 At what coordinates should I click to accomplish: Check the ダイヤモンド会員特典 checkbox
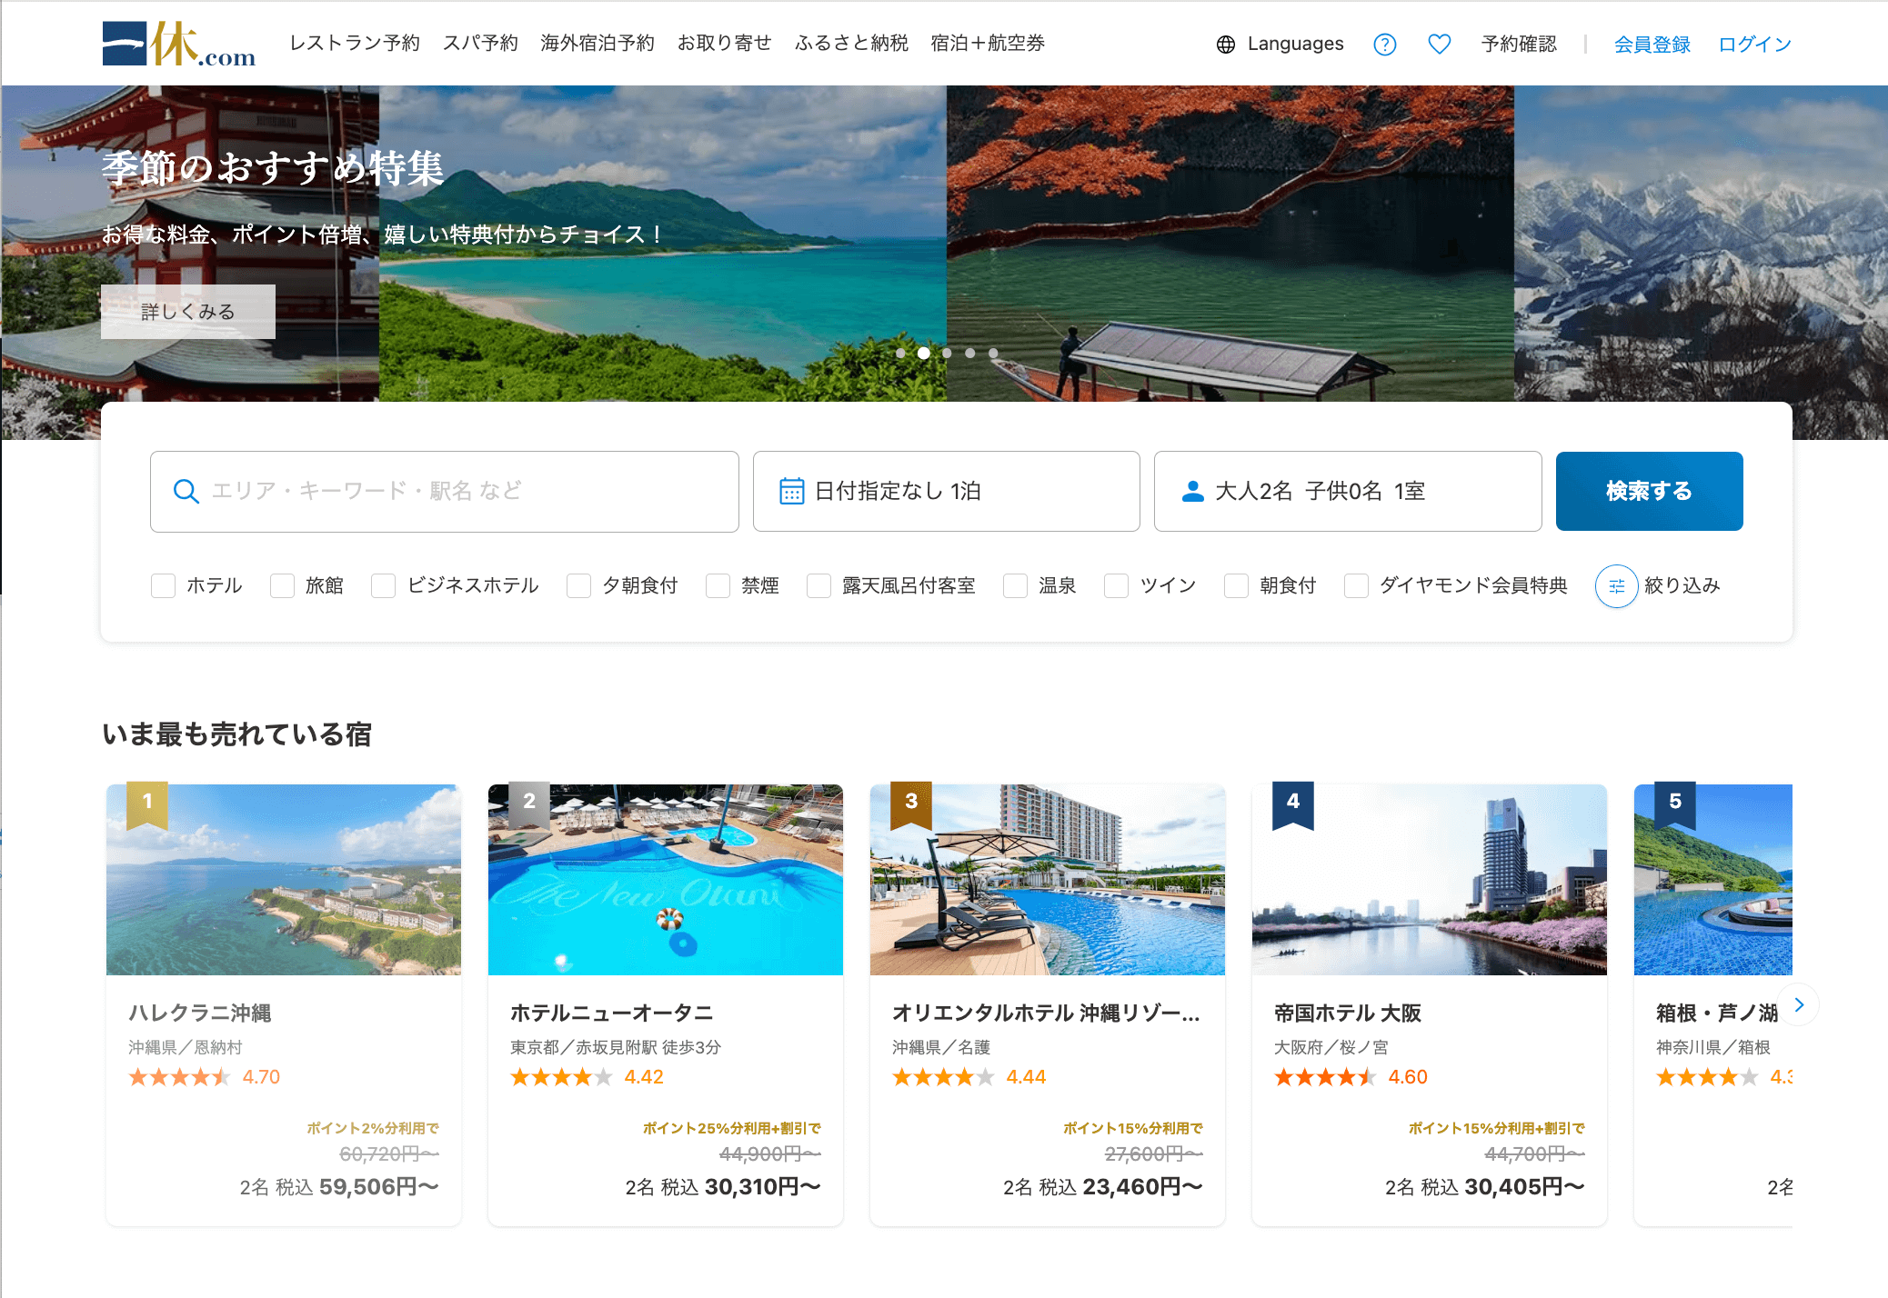pyautogui.click(x=1357, y=586)
